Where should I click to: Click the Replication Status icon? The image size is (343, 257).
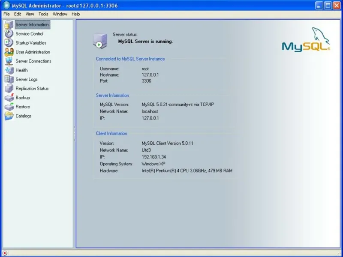coord(9,89)
